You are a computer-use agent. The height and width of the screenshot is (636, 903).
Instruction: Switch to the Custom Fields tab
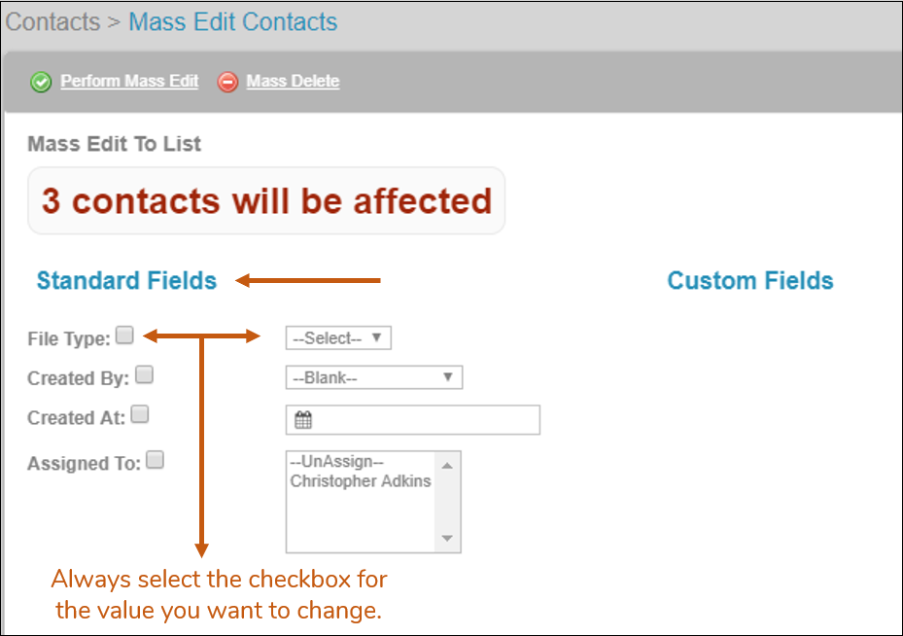click(749, 280)
